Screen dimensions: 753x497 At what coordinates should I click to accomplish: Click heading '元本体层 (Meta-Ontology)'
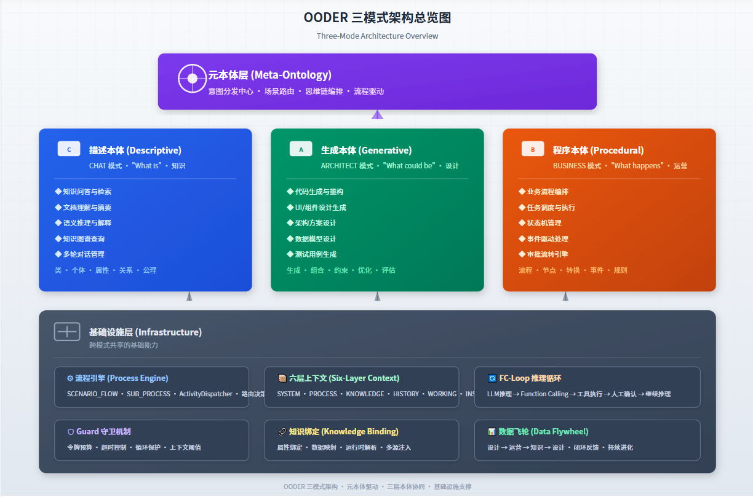(x=269, y=75)
